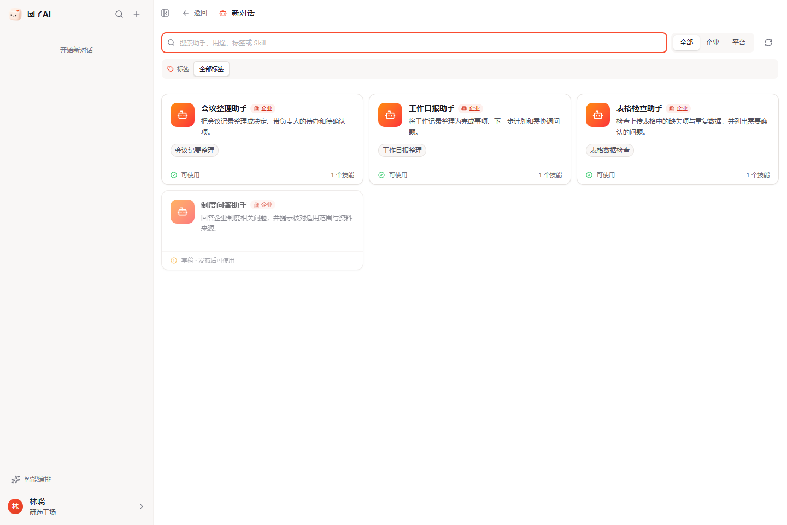The height and width of the screenshot is (525, 787).
Task: Click 会议整理助手 title text
Action: click(x=224, y=108)
